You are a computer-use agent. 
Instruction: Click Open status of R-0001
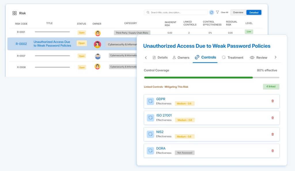tap(82, 33)
